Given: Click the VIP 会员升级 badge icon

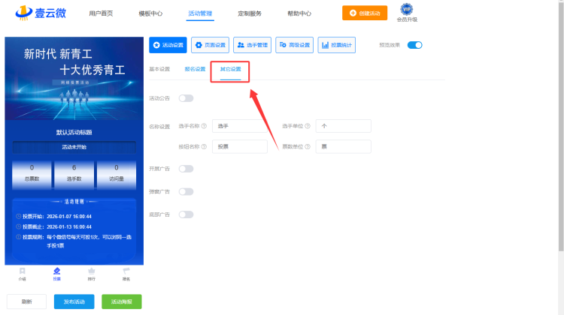Looking at the screenshot, I should point(407,10).
